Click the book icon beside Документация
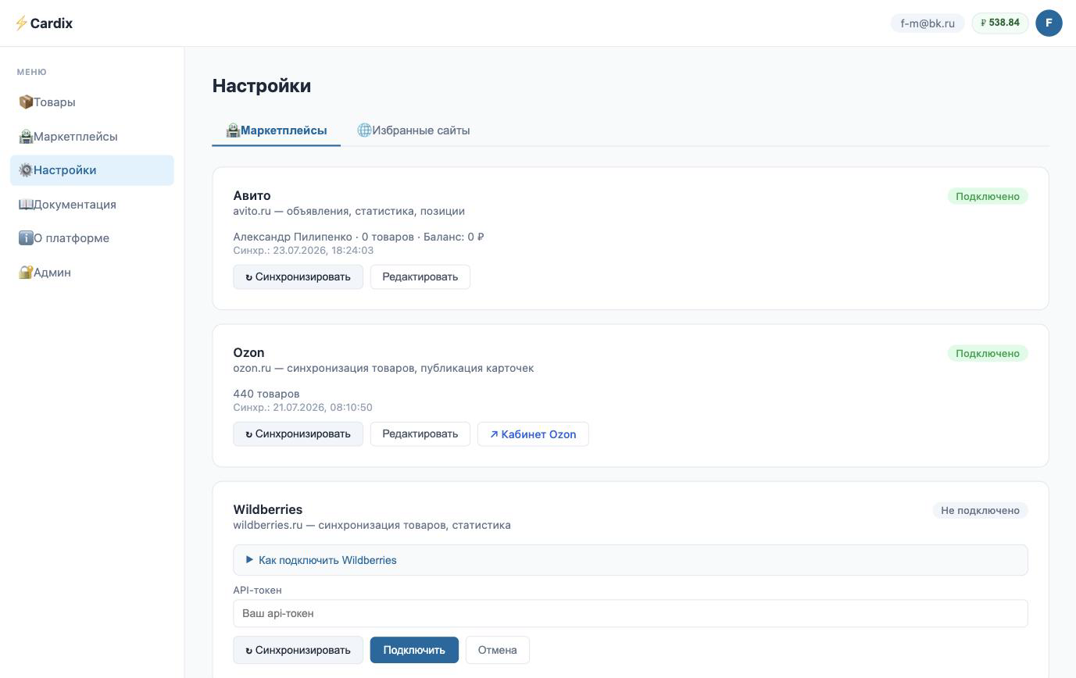 pyautogui.click(x=25, y=205)
